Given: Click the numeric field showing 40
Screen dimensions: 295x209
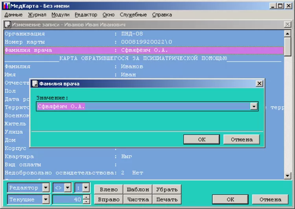Looking at the screenshot, I should (68, 200).
